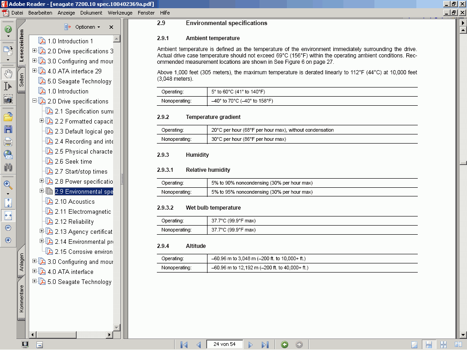The width and height of the screenshot is (467, 350).
Task: Jump to the next page with arrow button
Action: [x=250, y=345]
